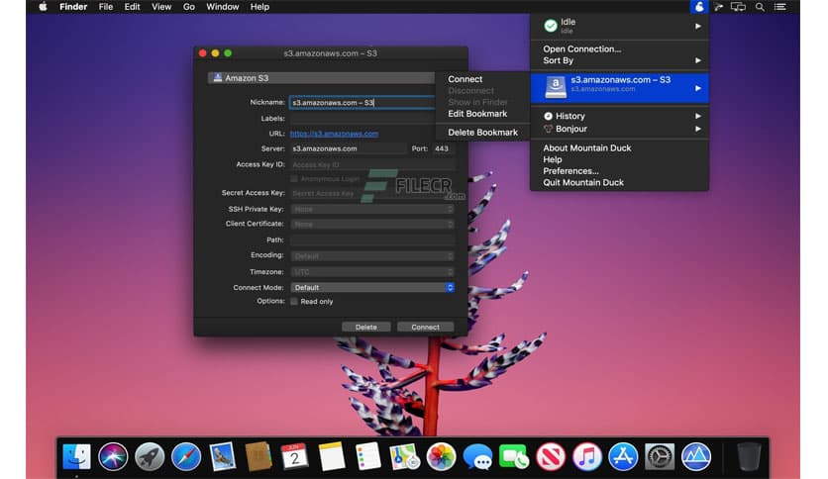828x479 pixels.
Task: Choose Connect in the bookmark submenu
Action: point(466,79)
